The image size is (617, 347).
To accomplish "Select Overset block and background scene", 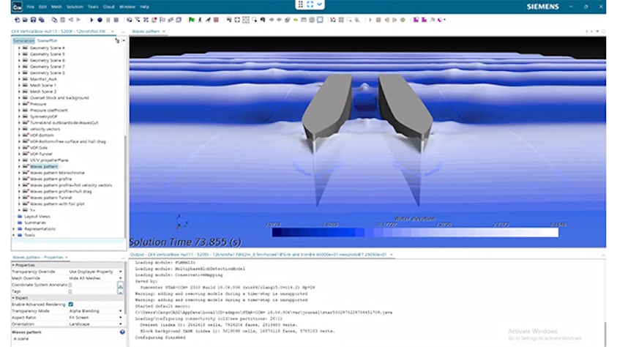I will (59, 97).
